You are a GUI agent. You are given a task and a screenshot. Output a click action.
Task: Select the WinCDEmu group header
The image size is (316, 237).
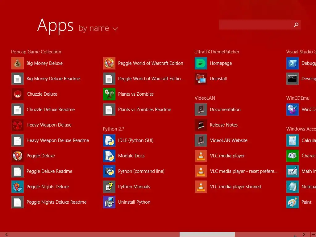tap(298, 98)
